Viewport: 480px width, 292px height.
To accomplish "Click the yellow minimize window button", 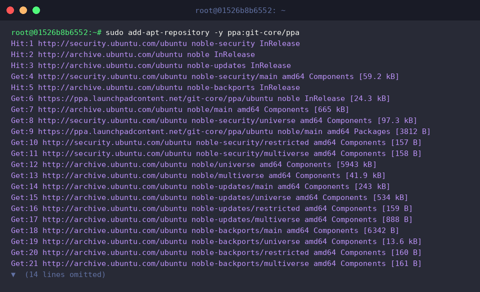I will (x=23, y=10).
